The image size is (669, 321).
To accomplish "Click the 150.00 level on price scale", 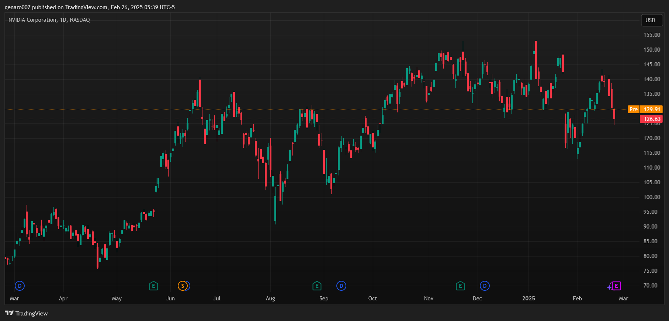I will [x=652, y=50].
